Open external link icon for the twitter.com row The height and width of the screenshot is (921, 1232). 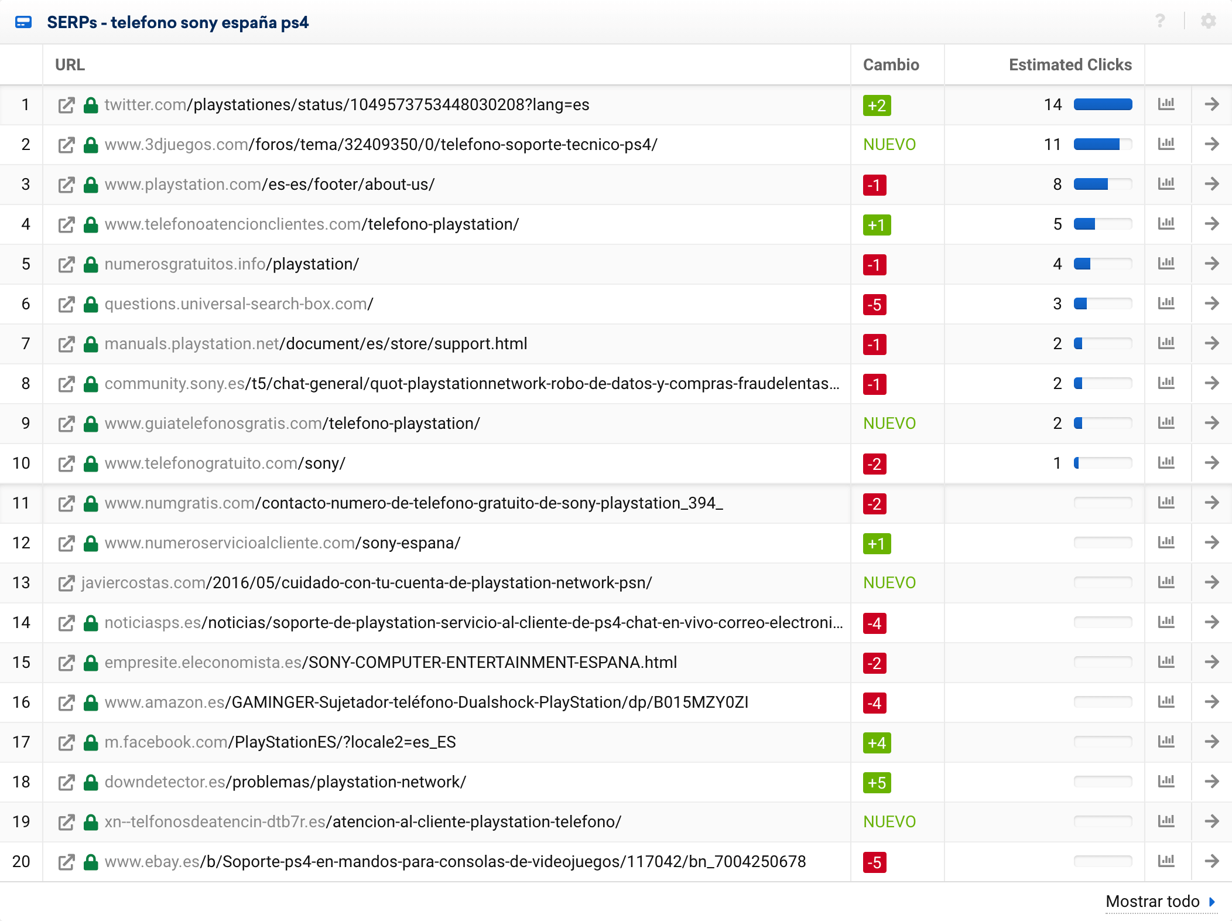click(x=66, y=105)
